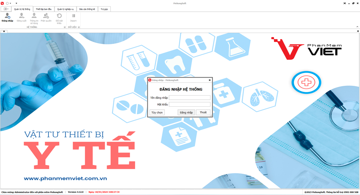Click the Đăng xuất ribbon icon
The width and height of the screenshot is (360, 195).
(22, 18)
